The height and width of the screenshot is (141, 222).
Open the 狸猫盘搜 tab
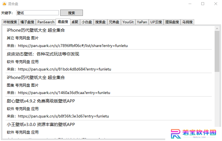tap(172, 22)
